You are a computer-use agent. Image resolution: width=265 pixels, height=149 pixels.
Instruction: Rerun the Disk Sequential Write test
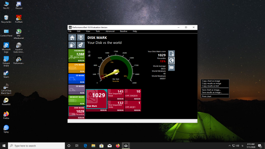[x=120, y=110]
